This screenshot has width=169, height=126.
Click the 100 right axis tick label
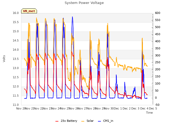point(158,83)
